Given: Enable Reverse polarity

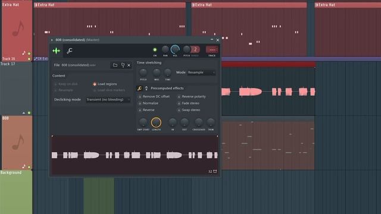Looking at the screenshot, I should click(192, 96).
